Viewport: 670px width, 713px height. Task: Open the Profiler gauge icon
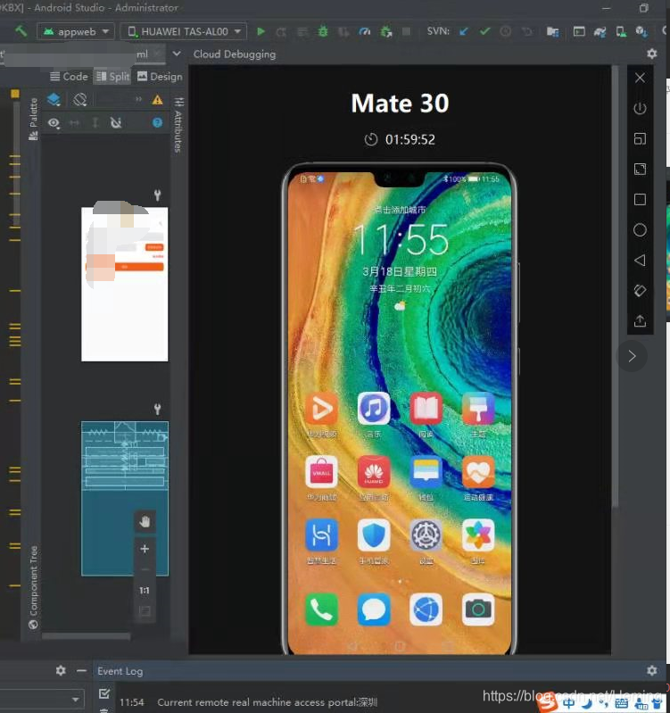click(365, 31)
